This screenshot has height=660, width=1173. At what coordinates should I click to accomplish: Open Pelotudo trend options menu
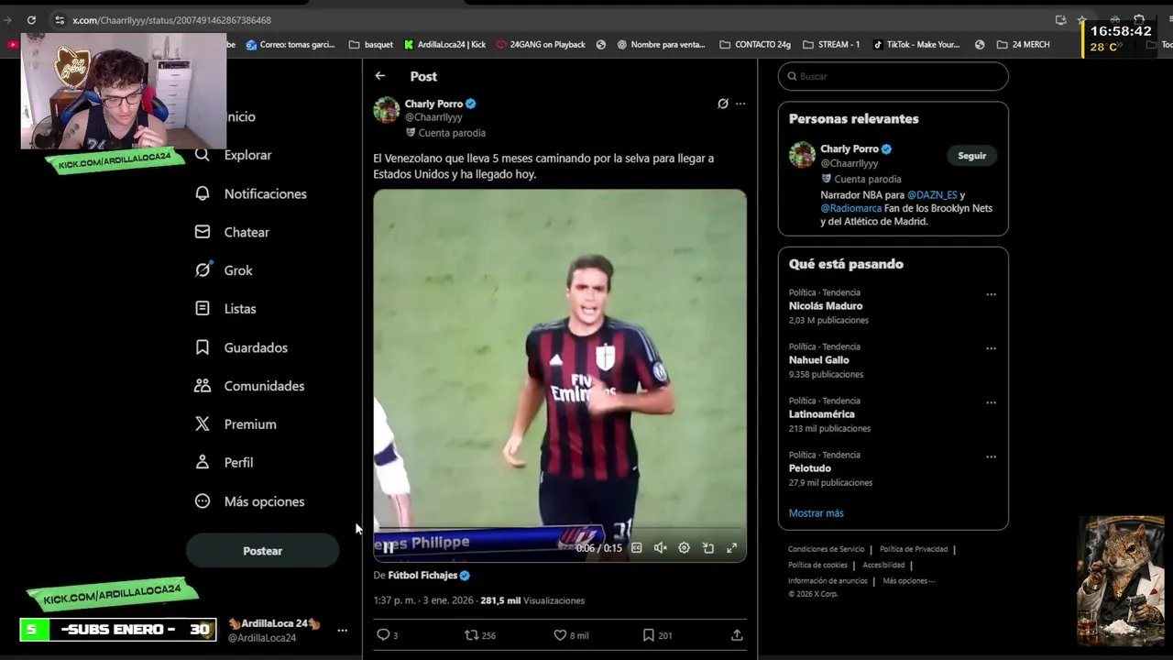991,457
